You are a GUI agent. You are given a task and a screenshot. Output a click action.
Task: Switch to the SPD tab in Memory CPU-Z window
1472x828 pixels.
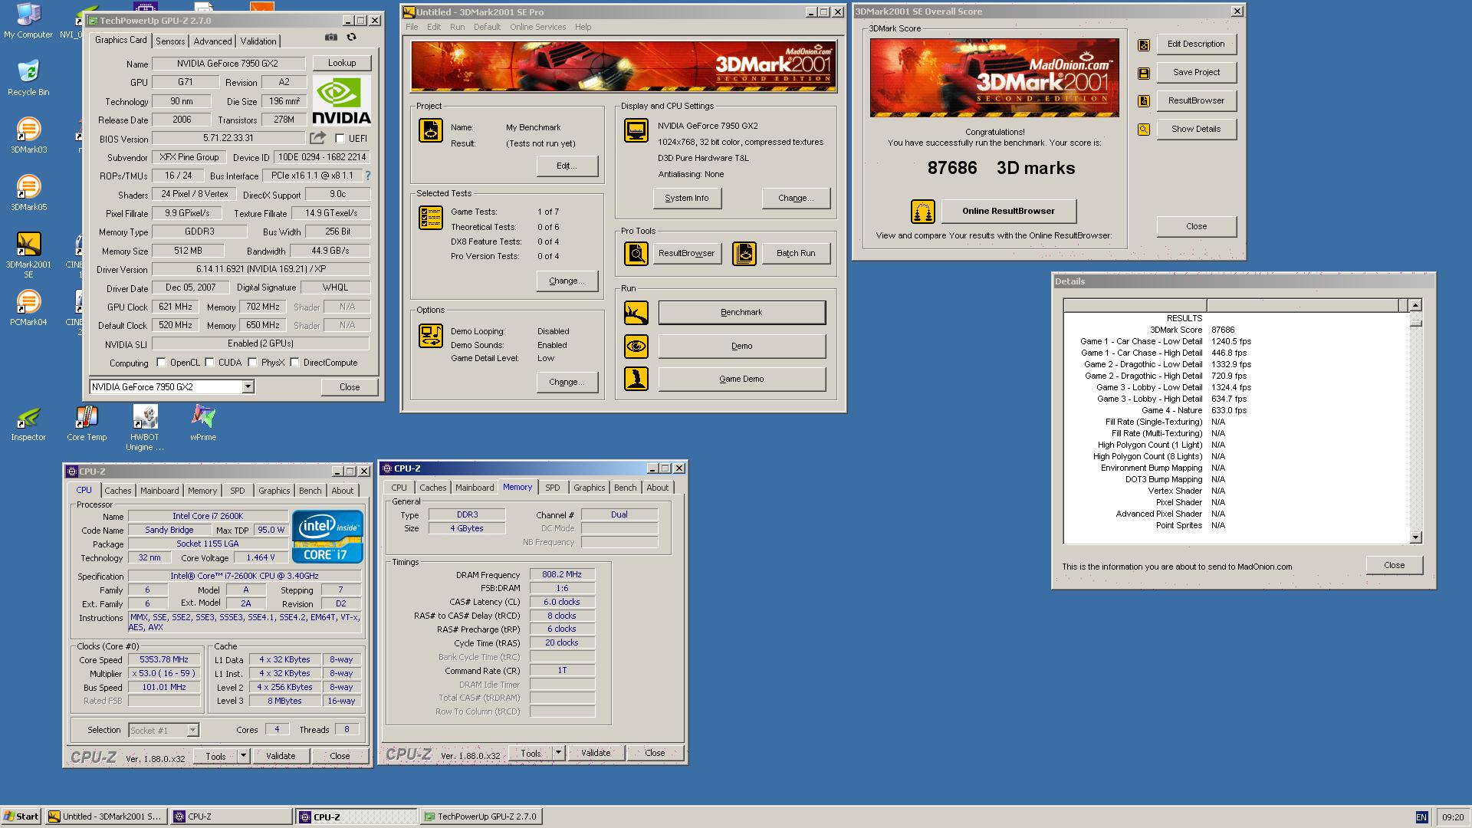click(x=552, y=488)
